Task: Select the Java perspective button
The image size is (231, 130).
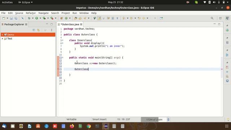Action: tap(227, 18)
